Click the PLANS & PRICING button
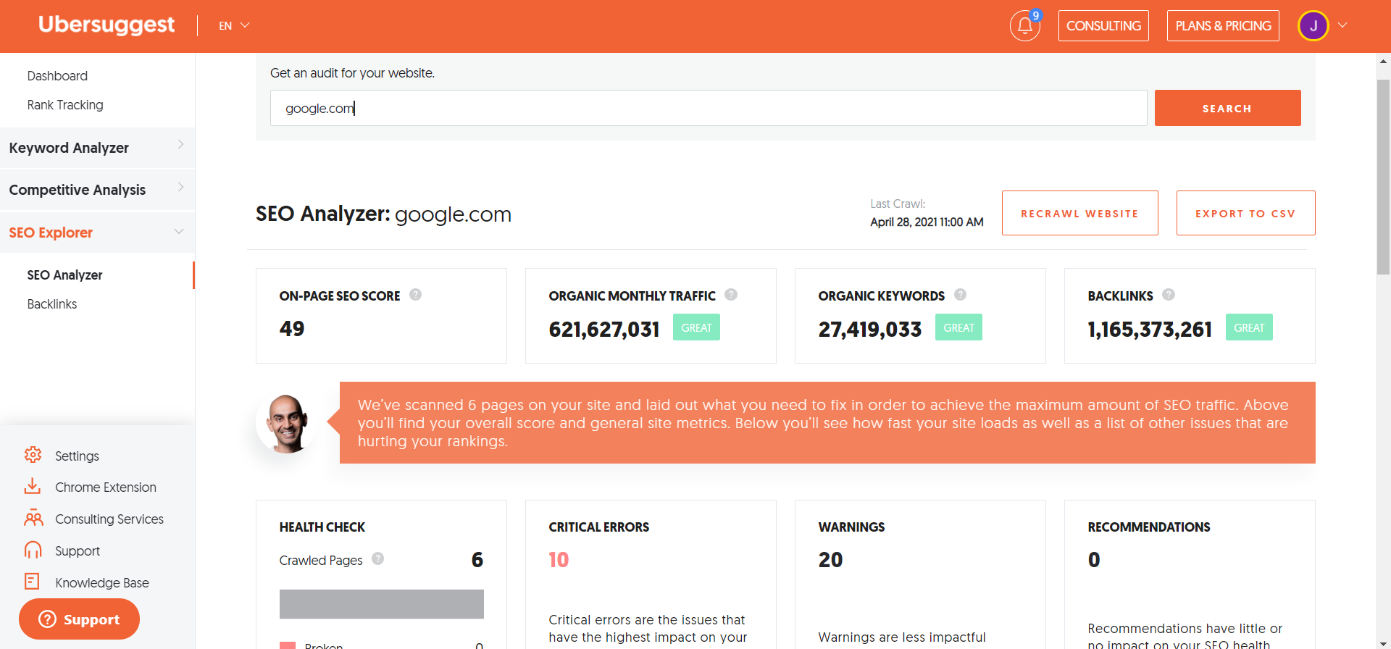The width and height of the screenshot is (1391, 649). [x=1223, y=26]
